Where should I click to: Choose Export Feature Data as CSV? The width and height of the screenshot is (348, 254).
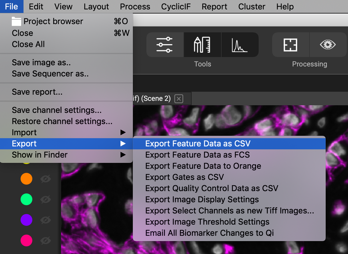point(229,144)
